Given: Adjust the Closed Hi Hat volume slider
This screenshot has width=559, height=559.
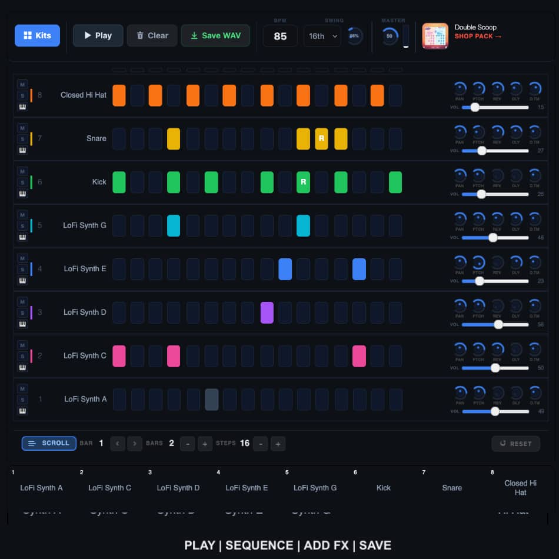Looking at the screenshot, I should 495,107.
